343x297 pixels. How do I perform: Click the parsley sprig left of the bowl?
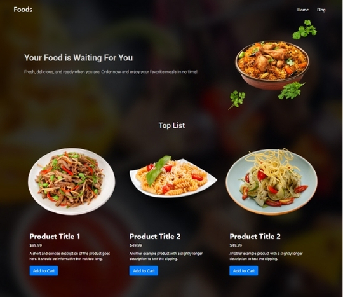point(237,100)
